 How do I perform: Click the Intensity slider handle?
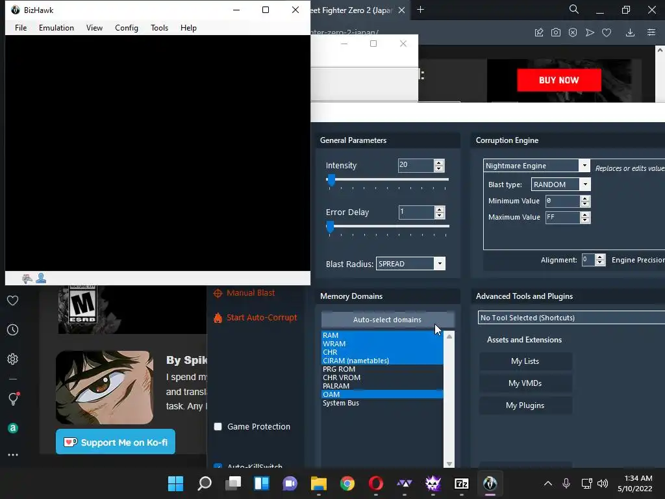tap(331, 180)
